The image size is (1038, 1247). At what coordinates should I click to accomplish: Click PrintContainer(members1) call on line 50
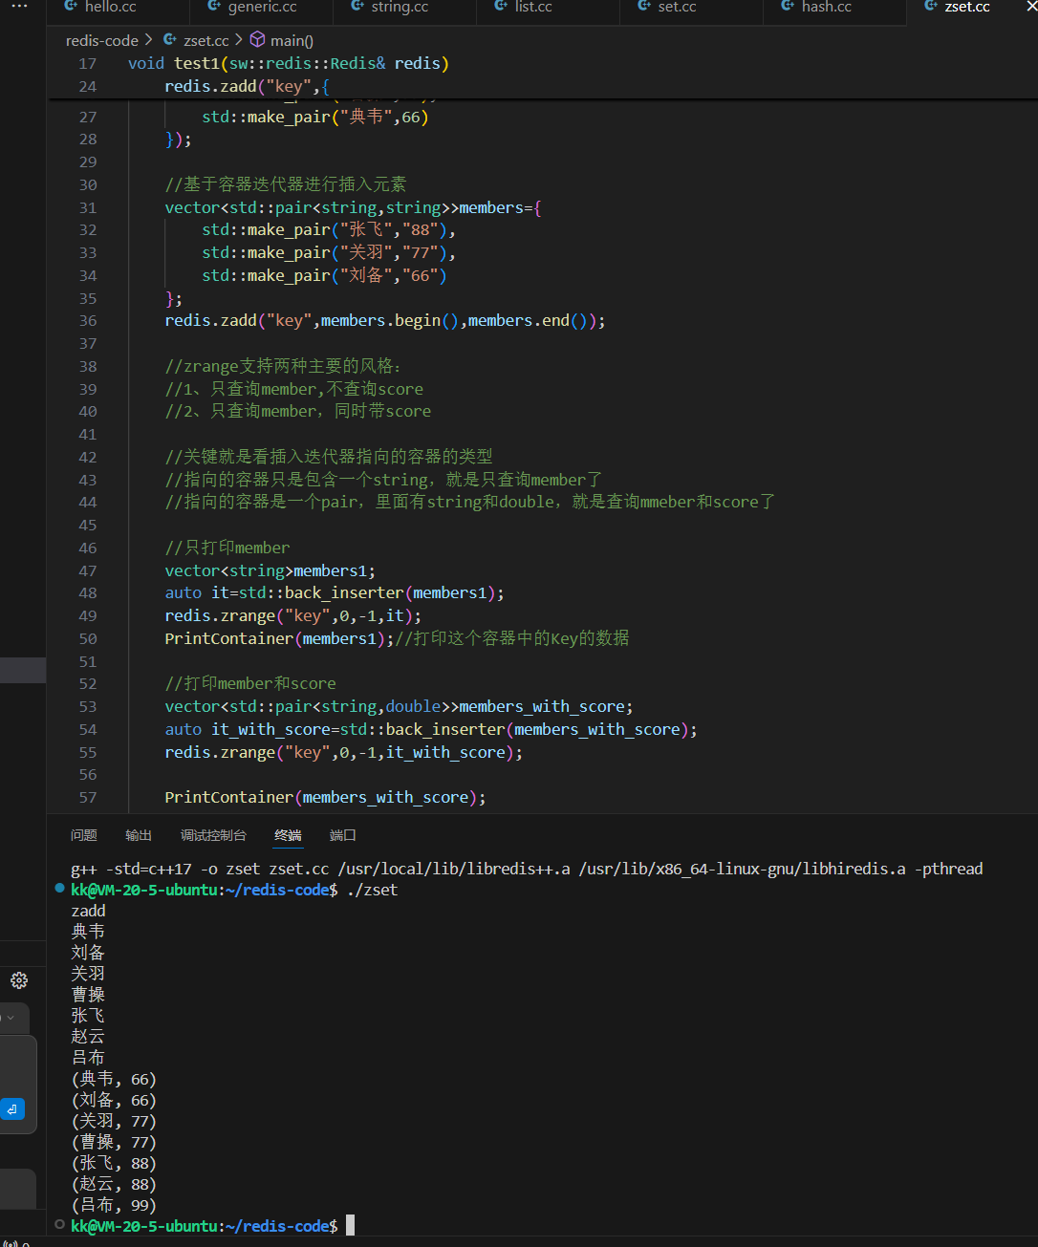(x=279, y=638)
